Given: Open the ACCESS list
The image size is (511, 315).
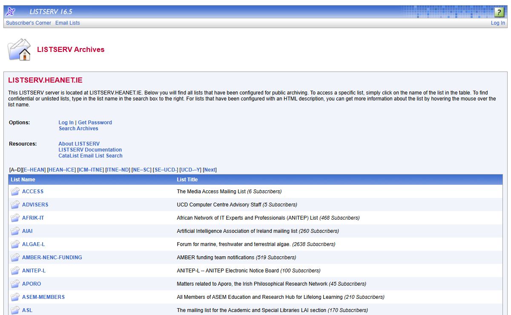Looking at the screenshot, I should point(33,192).
